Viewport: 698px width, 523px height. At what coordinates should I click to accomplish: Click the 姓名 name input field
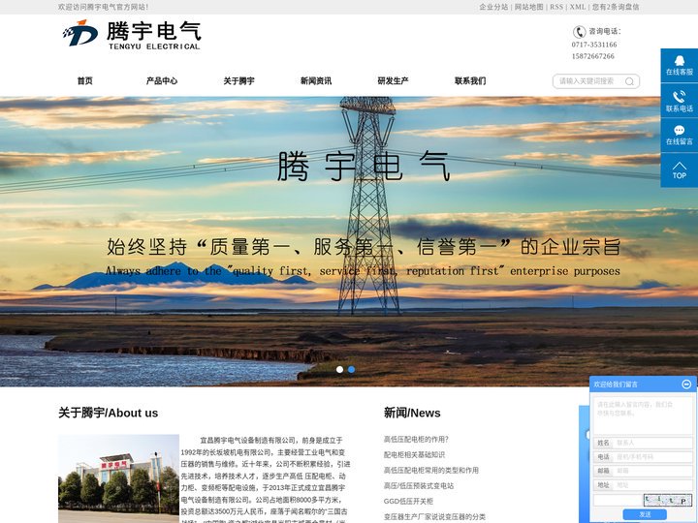[653, 443]
